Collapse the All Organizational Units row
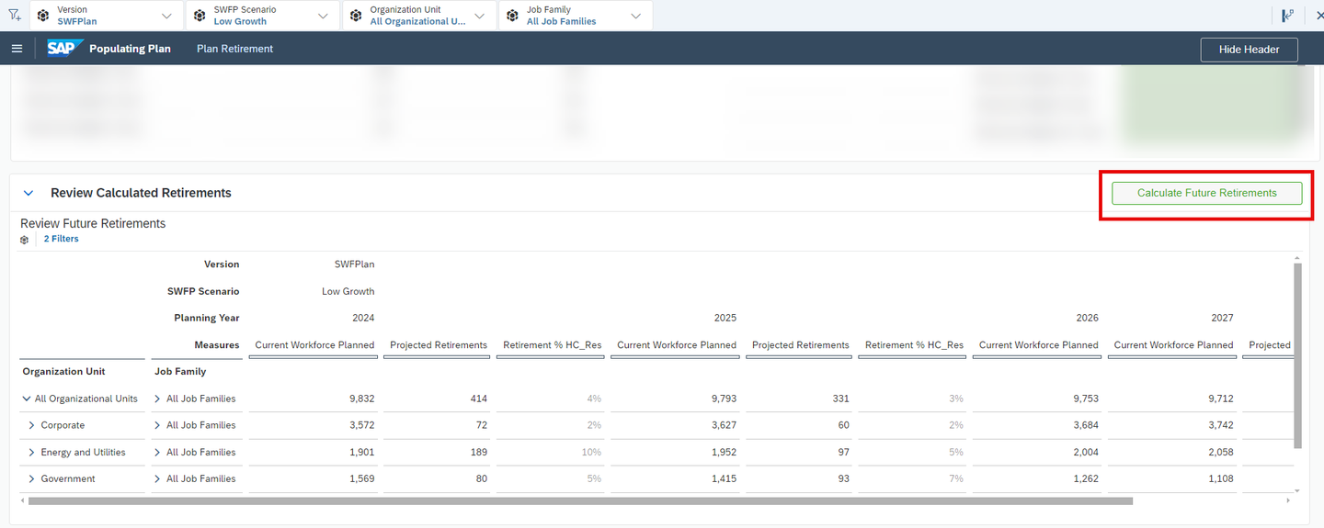The width and height of the screenshot is (1324, 528). tap(26, 399)
